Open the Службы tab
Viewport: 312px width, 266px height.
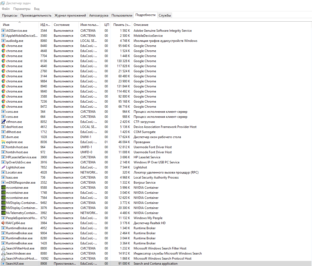point(165,15)
